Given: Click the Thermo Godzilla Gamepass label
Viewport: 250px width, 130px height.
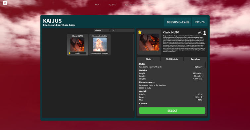Looking at the screenshot, I should 100,53.
